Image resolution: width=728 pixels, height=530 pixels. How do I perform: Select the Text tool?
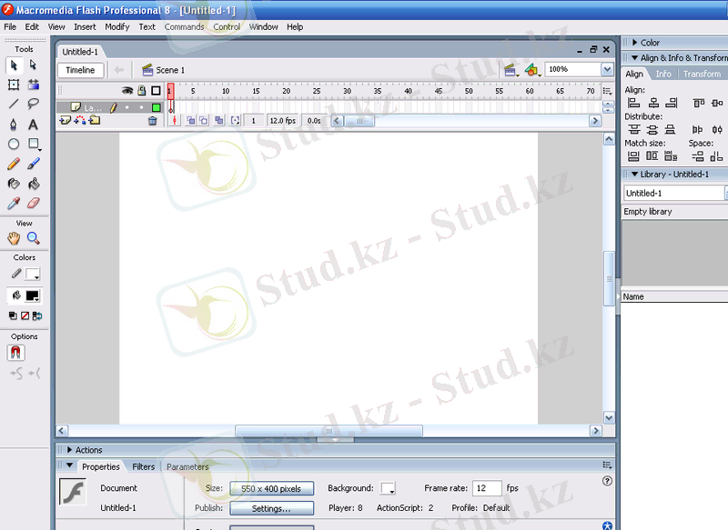(34, 125)
